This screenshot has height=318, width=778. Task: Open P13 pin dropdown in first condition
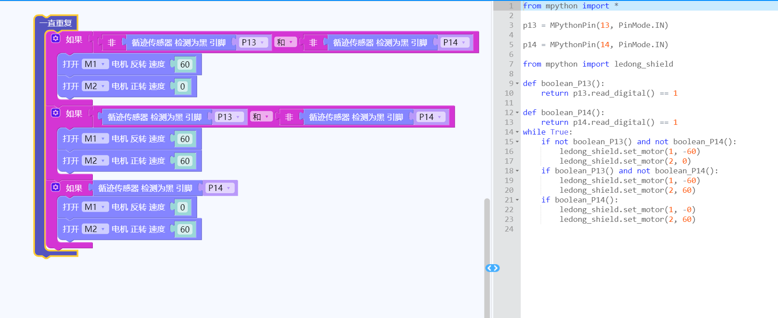[253, 42]
